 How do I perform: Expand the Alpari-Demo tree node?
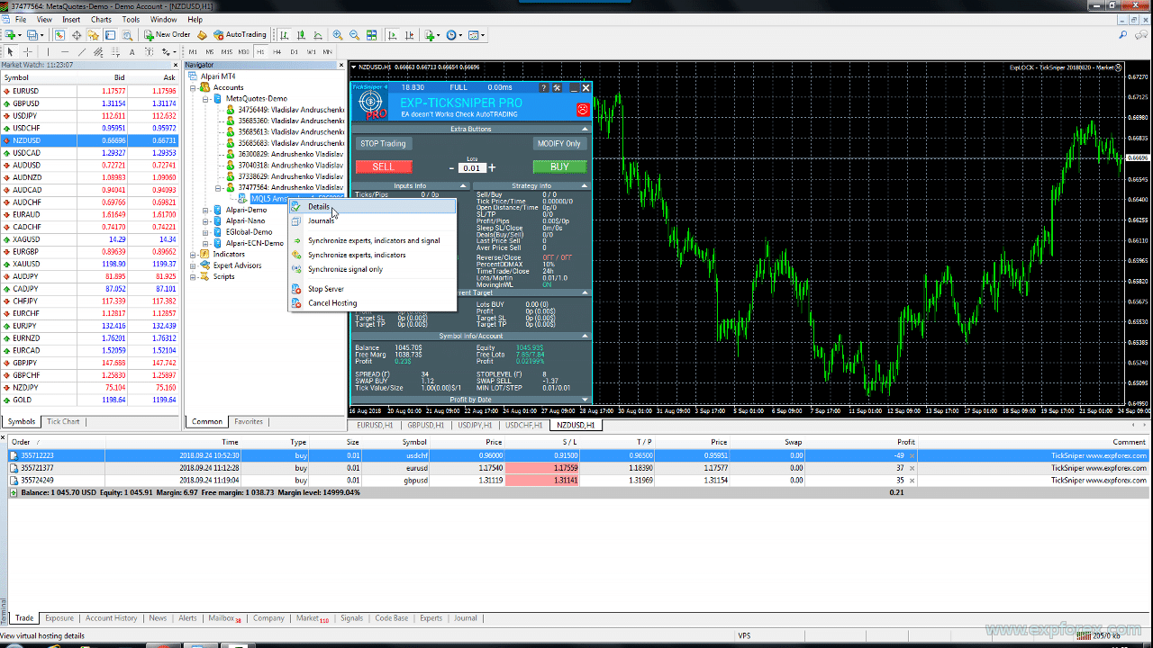tap(206, 210)
